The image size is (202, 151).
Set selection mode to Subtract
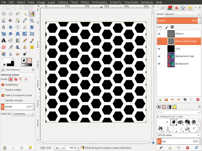click(21, 79)
